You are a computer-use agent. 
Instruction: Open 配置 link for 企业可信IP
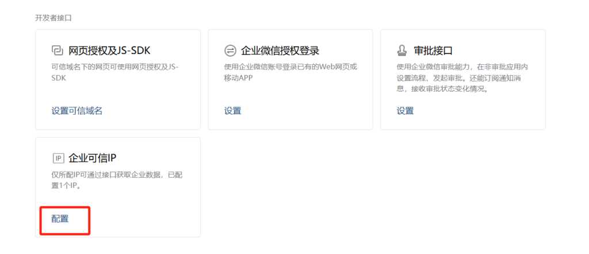pyautogui.click(x=60, y=219)
